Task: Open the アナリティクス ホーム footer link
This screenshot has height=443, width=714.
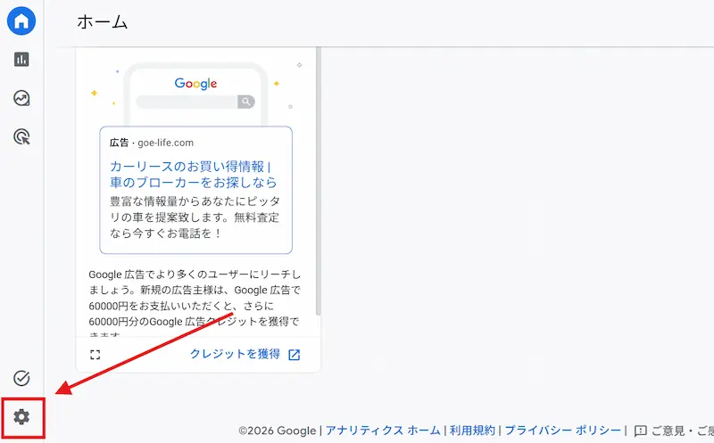Action: tap(383, 431)
